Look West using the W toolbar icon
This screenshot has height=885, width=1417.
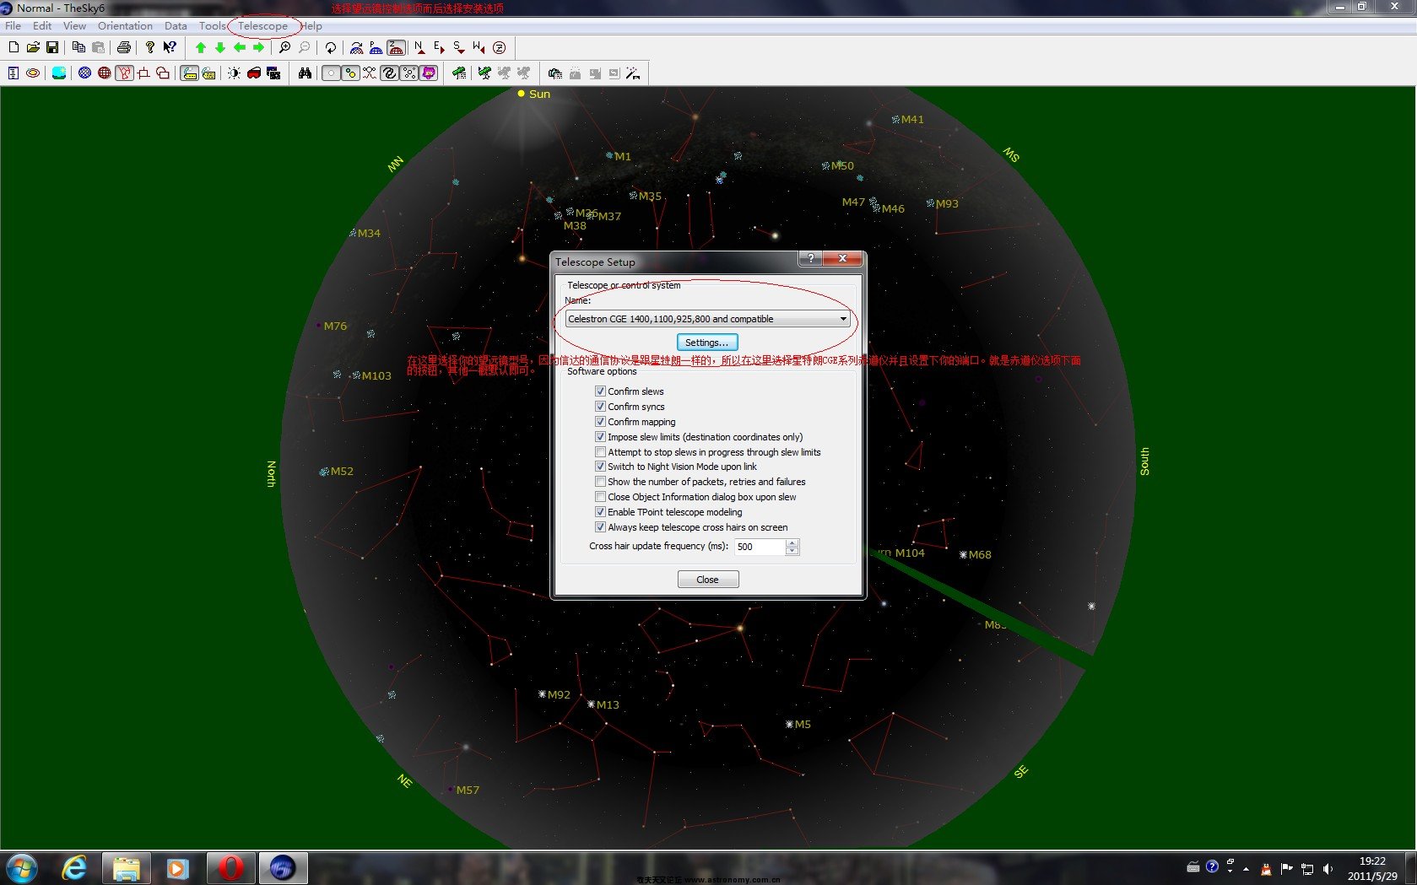point(479,47)
